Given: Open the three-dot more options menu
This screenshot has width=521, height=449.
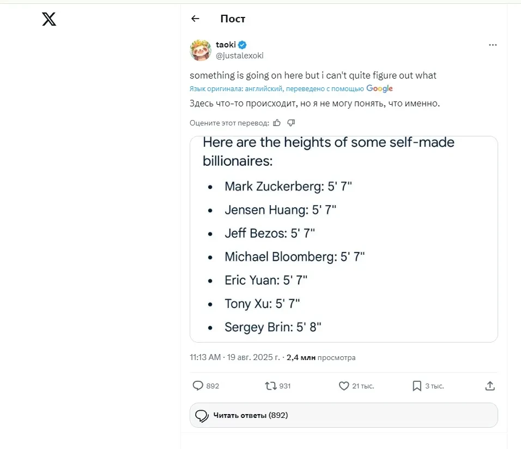Looking at the screenshot, I should [493, 45].
